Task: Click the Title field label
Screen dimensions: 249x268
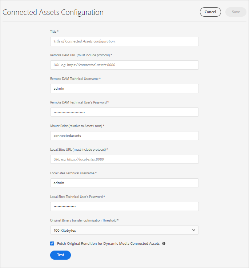Action: tap(54, 32)
